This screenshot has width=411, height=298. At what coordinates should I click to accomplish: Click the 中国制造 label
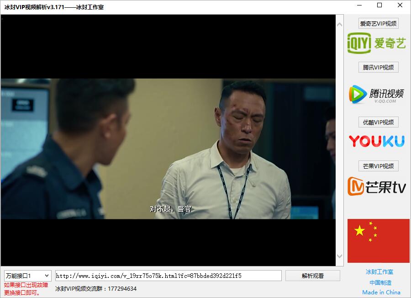pos(380,282)
